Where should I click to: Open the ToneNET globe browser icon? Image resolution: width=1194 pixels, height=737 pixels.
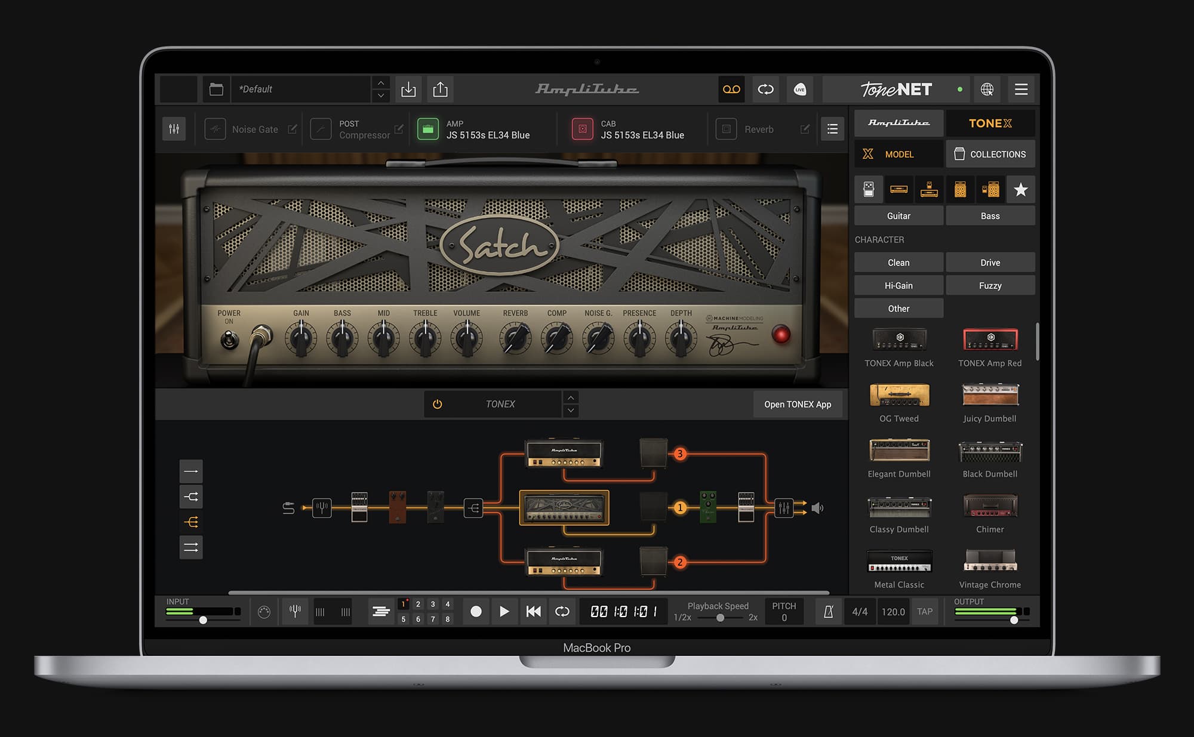[988, 90]
